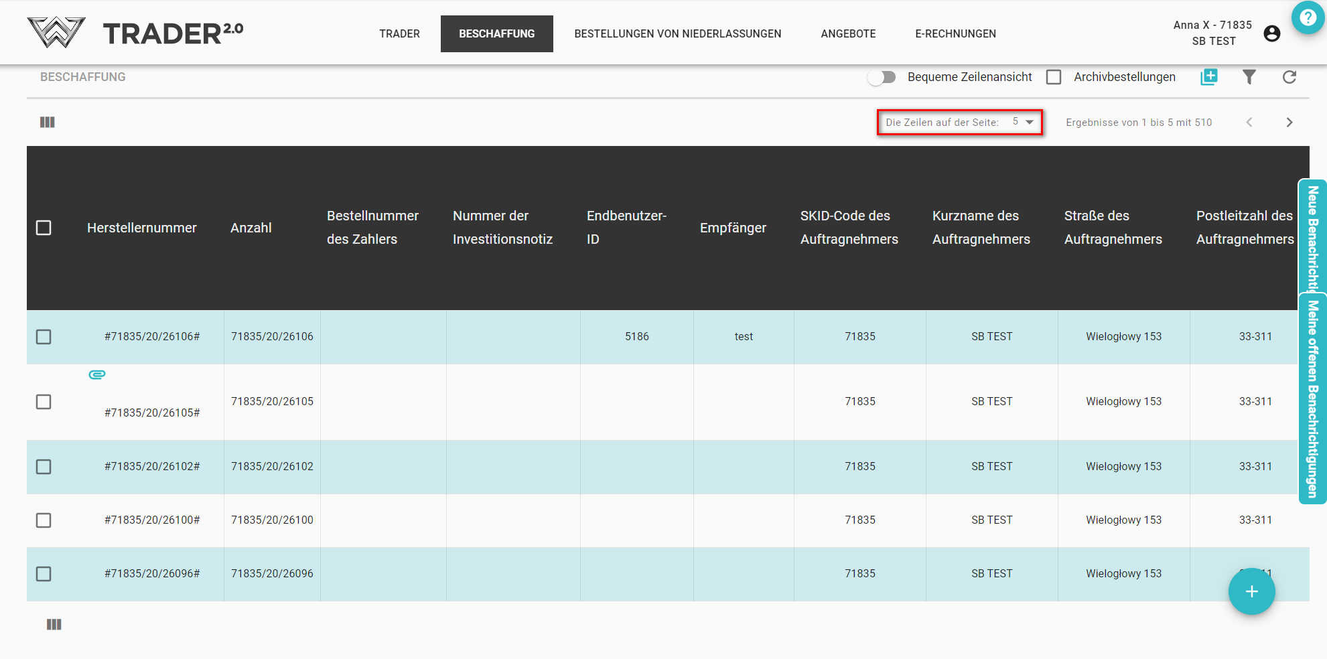Expand Meine offenen Benachrichtigungen side panel
Screen dimensions: 1327x659
[x=1313, y=399]
